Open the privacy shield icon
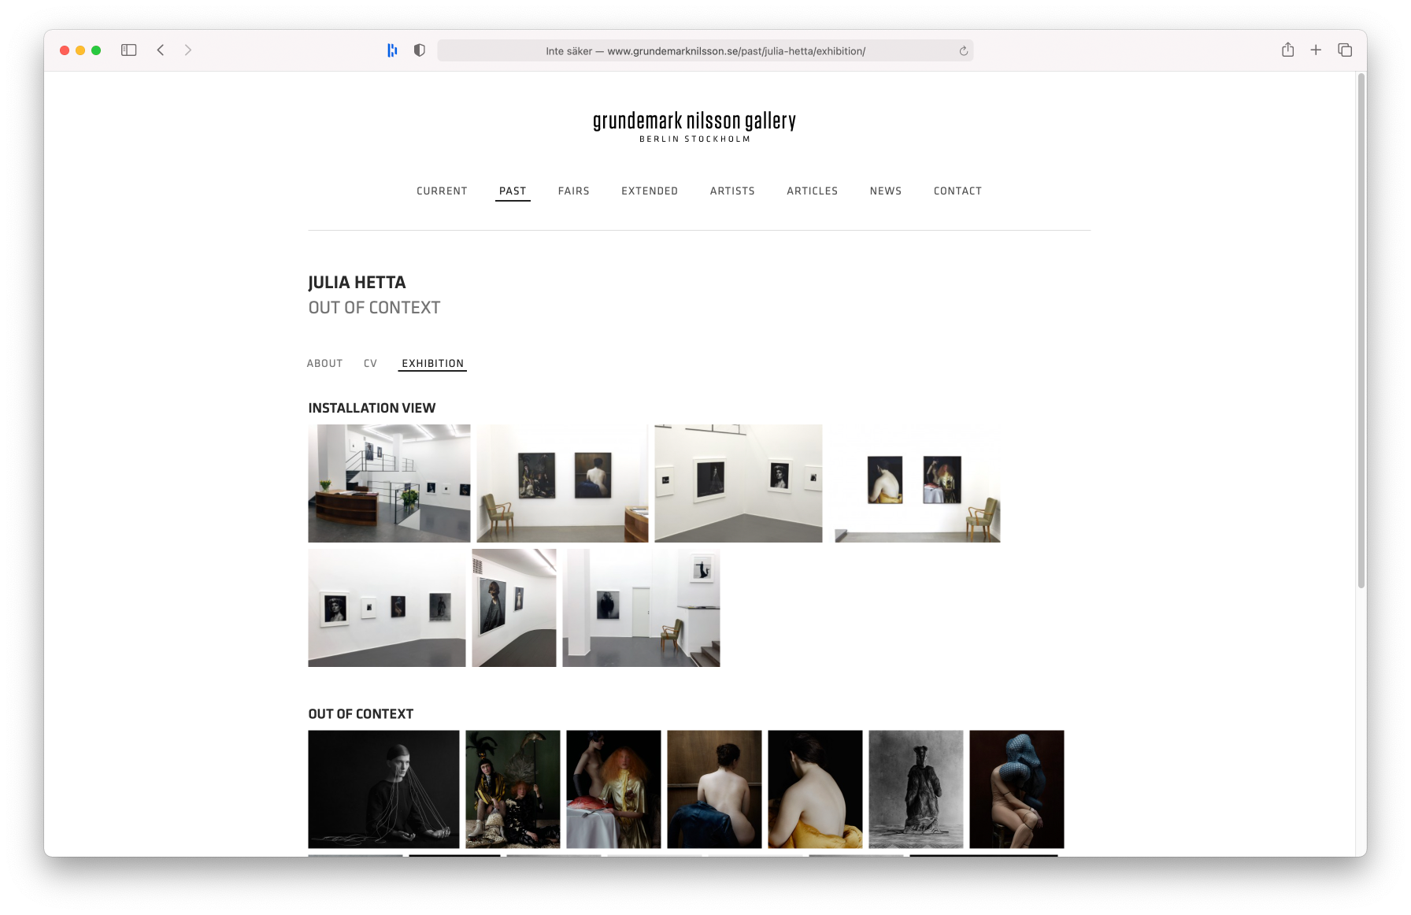This screenshot has height=915, width=1411. click(x=420, y=50)
